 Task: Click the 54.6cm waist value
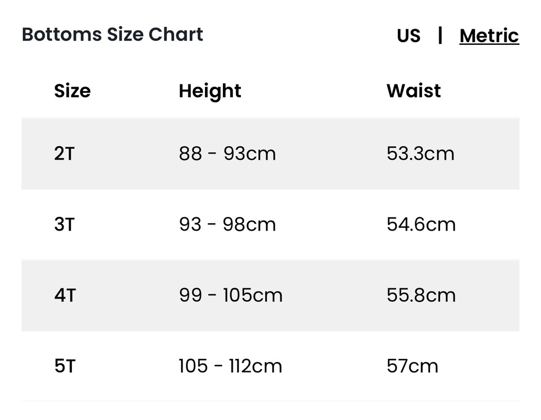(421, 224)
